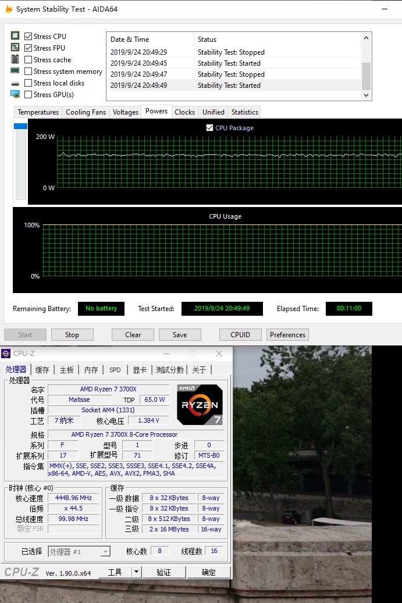Switch to the Cooling Fans tab

coord(86,112)
